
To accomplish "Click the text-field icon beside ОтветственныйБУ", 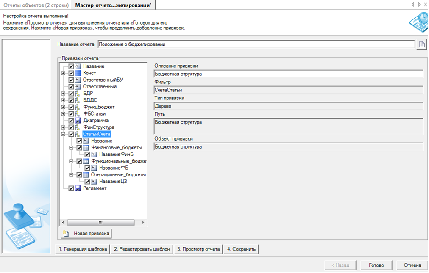I will coord(78,80).
